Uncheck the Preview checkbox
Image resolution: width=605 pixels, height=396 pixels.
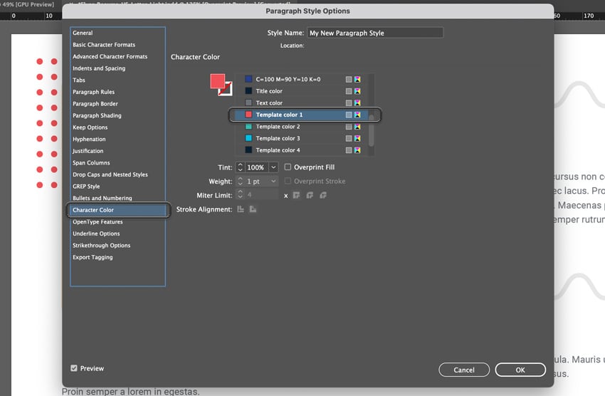(x=74, y=368)
